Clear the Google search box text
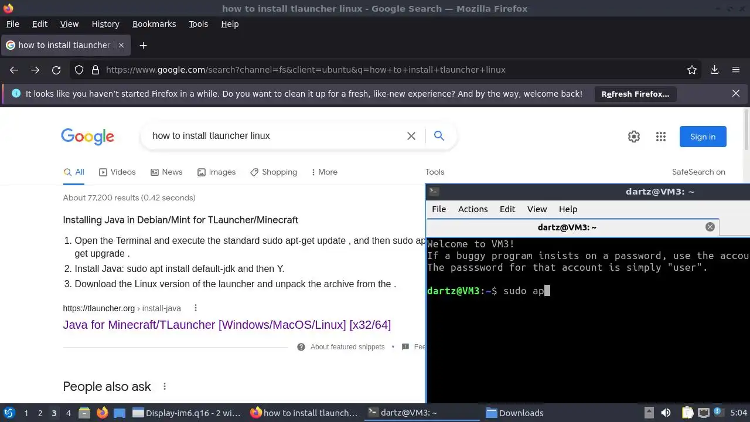Image resolution: width=750 pixels, height=422 pixels. [x=411, y=136]
